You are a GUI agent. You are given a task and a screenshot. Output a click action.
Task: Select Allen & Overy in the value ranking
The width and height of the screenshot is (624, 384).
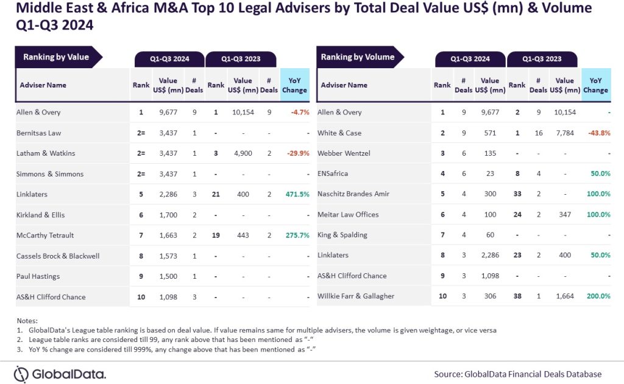(38, 112)
